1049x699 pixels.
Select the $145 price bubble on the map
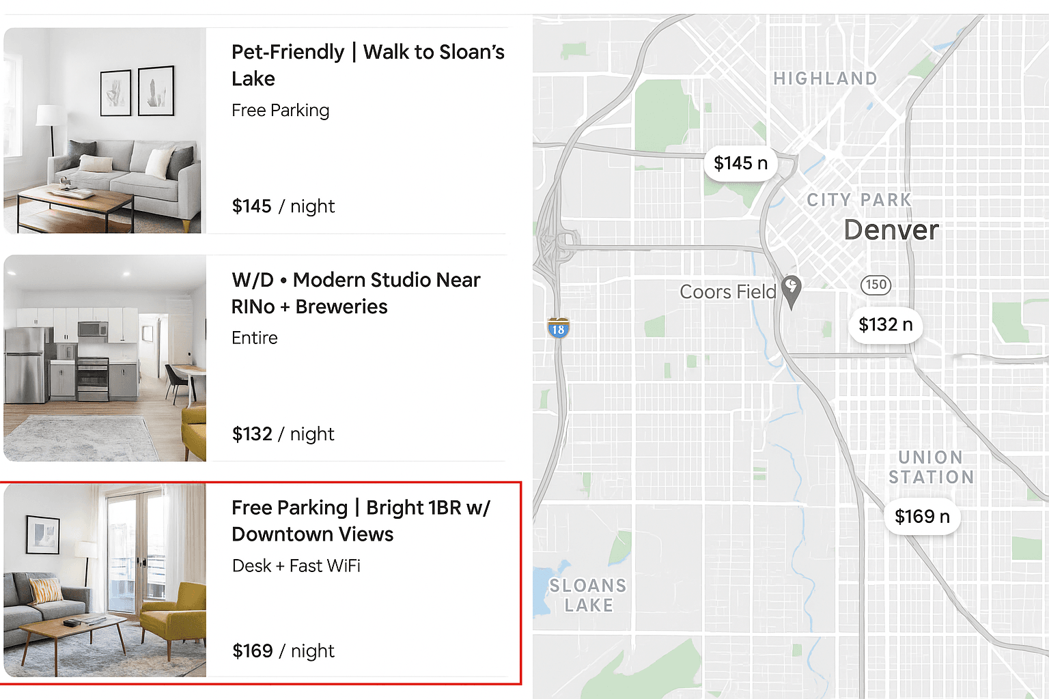point(740,163)
